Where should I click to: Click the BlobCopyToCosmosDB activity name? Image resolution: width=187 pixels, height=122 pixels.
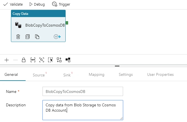tap(45, 25)
